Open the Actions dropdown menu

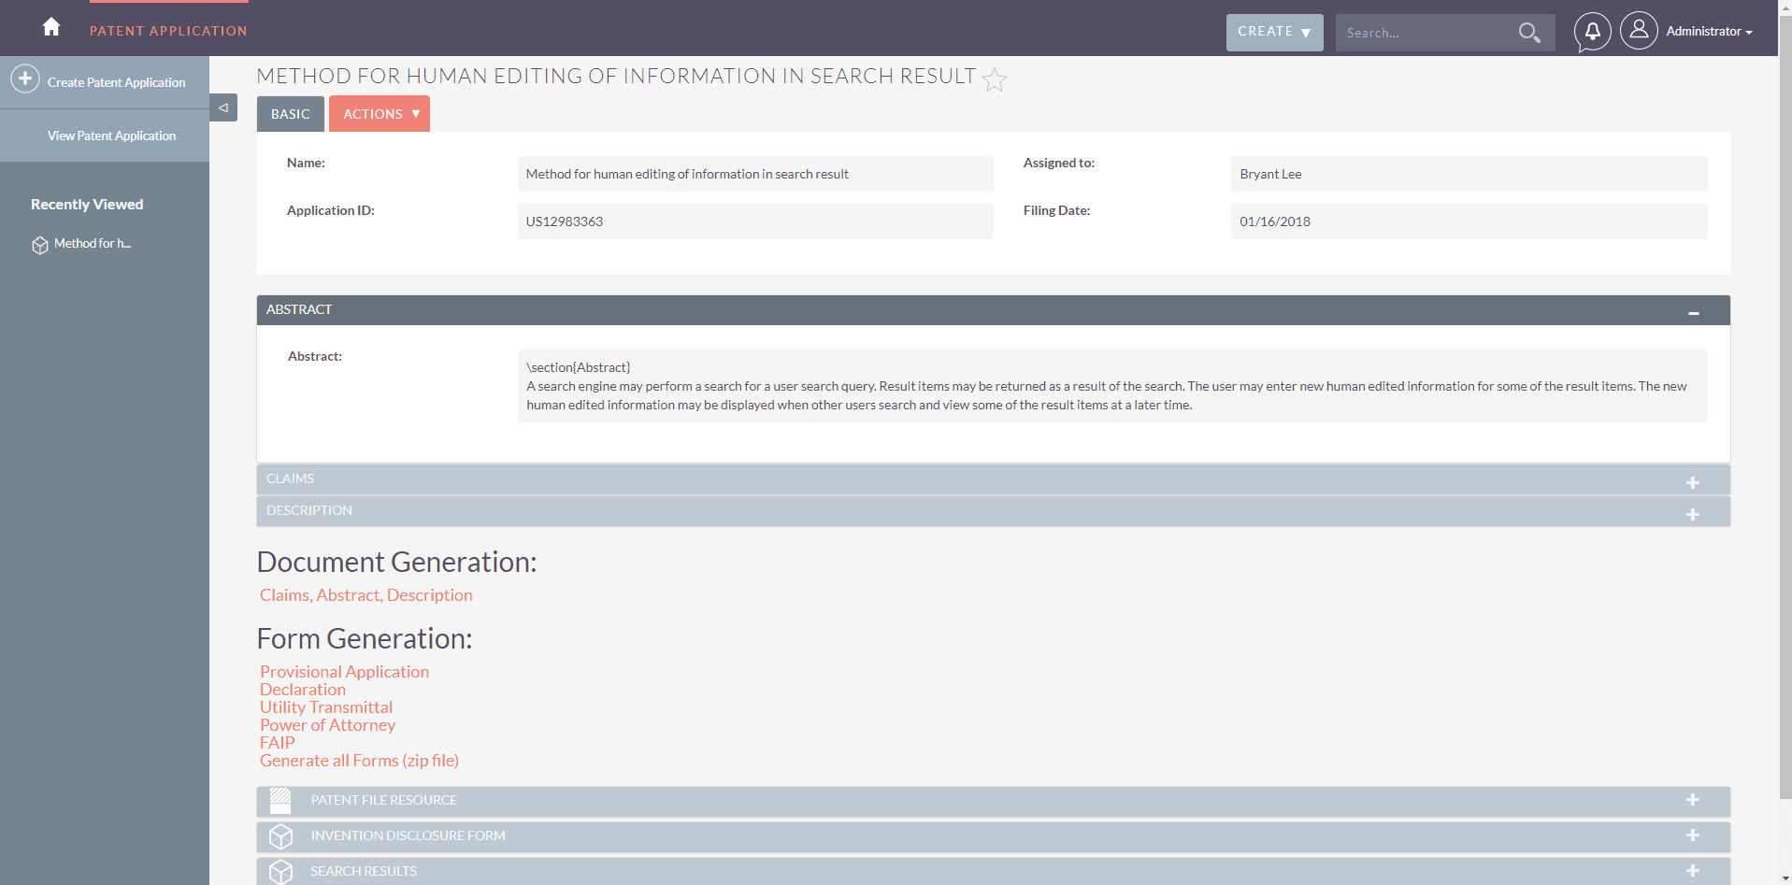coord(380,114)
